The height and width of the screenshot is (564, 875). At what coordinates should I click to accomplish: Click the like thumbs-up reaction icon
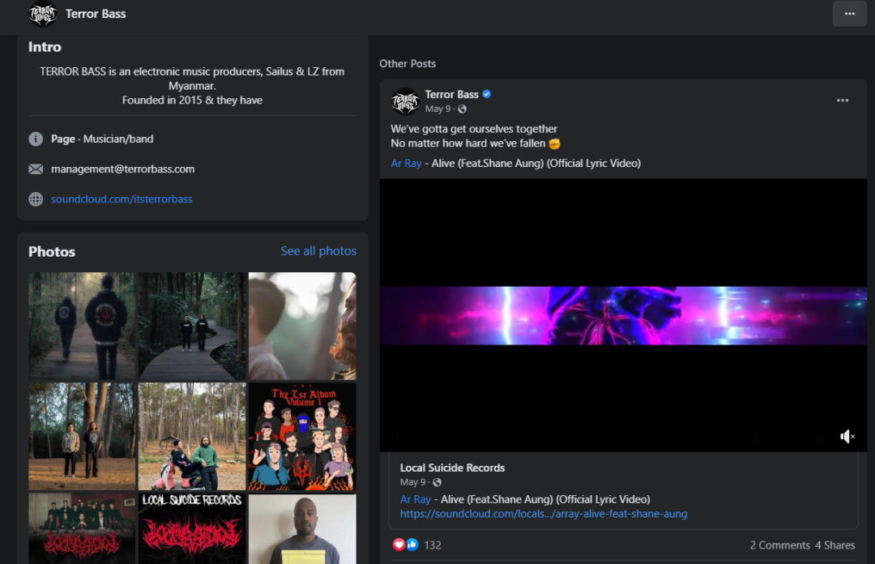pyautogui.click(x=412, y=545)
